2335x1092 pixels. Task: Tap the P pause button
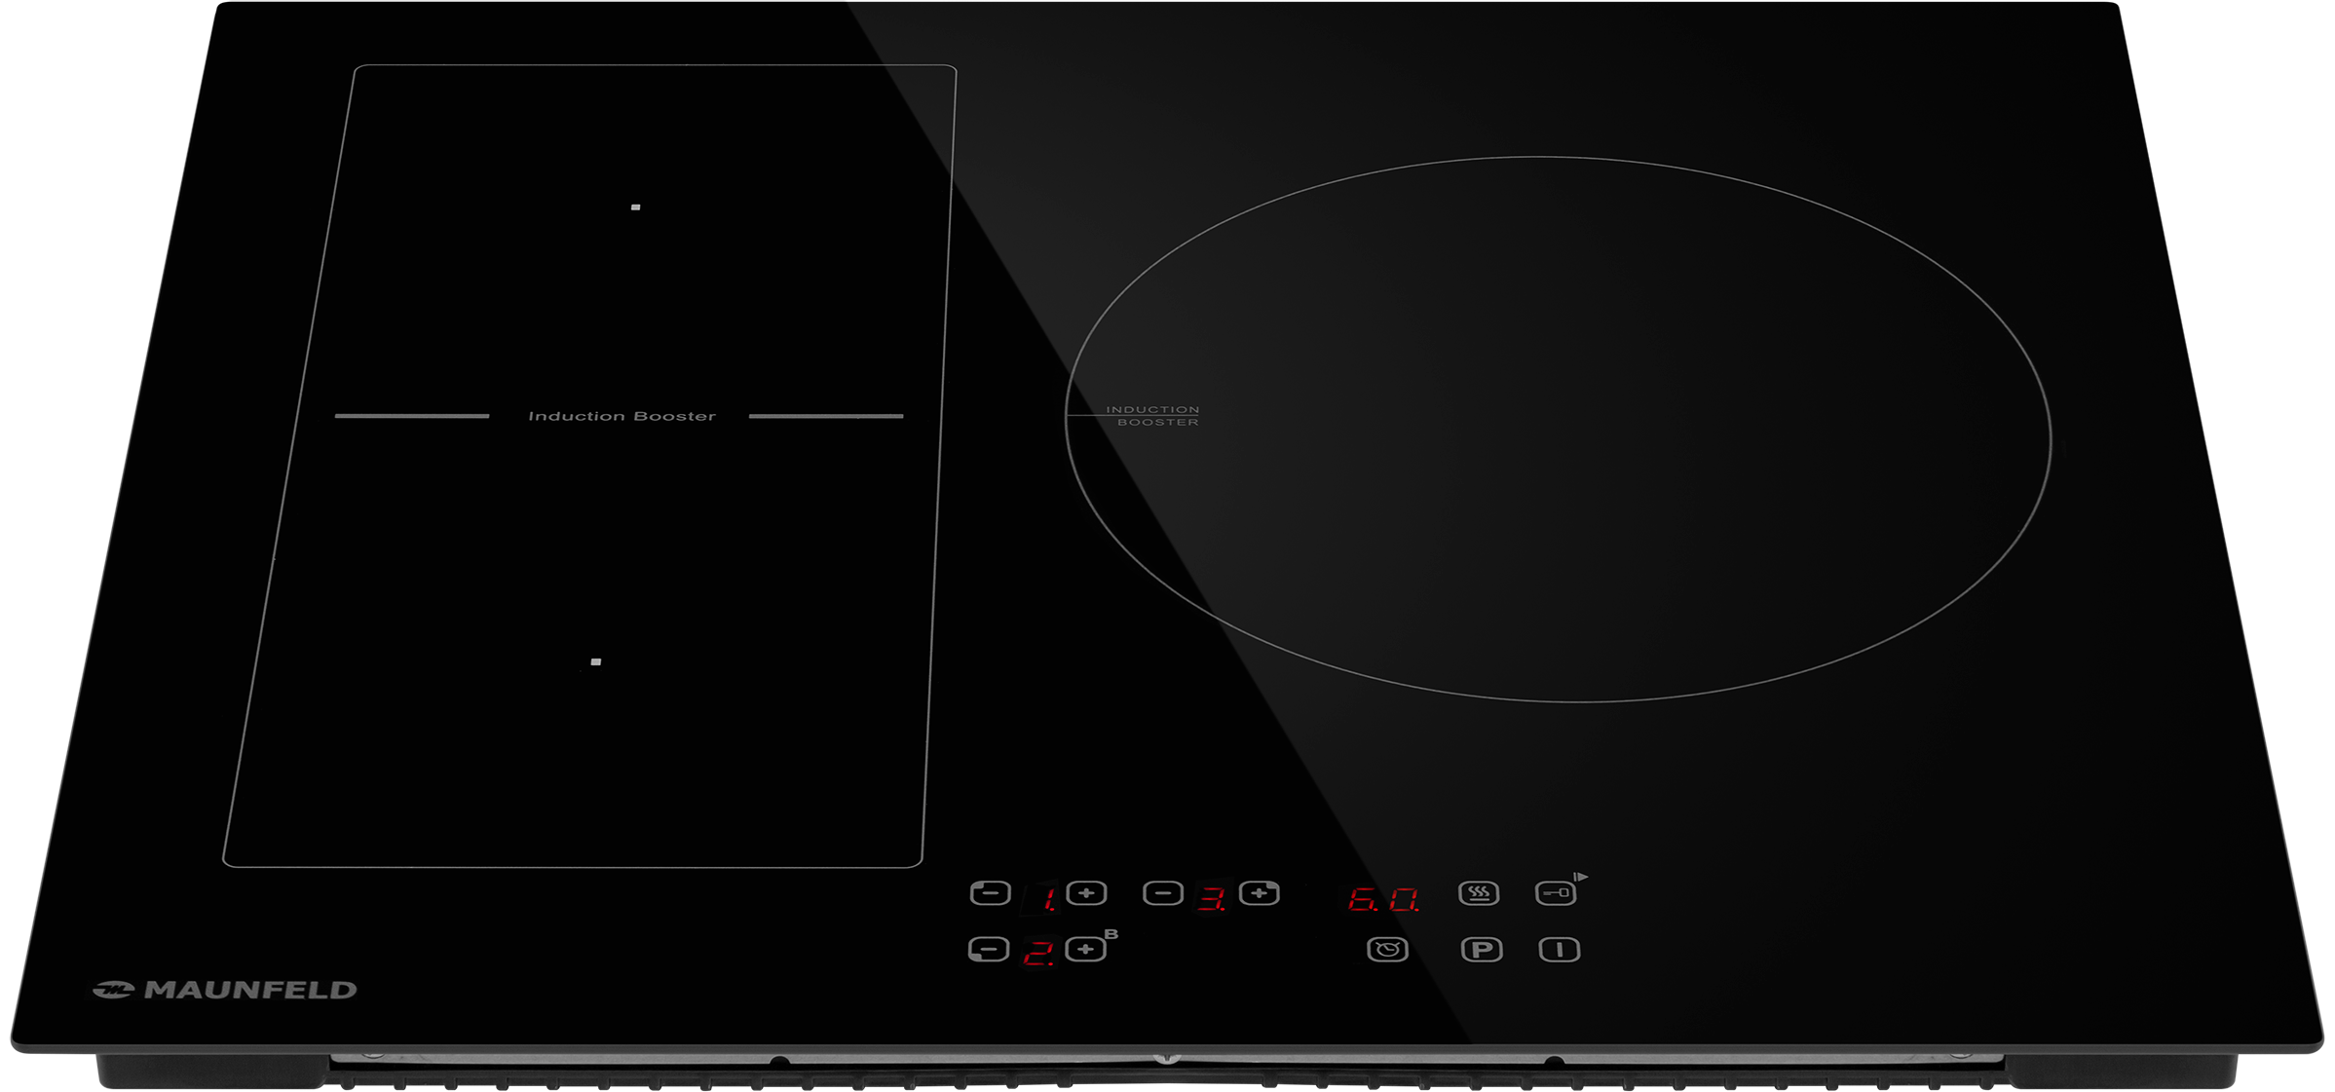(1482, 949)
